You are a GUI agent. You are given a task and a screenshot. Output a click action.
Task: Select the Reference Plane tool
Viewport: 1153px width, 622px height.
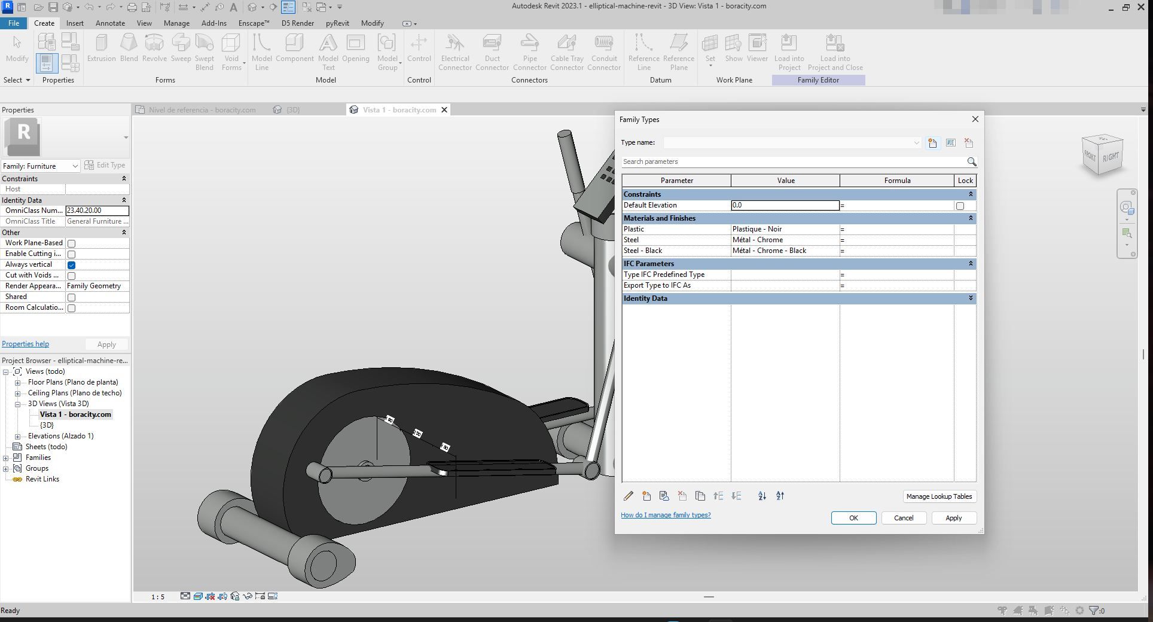point(678,52)
